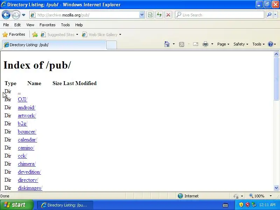This screenshot has height=210, width=280.
Task: Click the Home icon in command bar
Action: (167, 44)
